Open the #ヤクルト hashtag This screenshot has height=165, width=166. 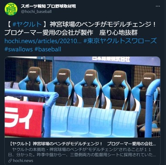(x=27, y=24)
